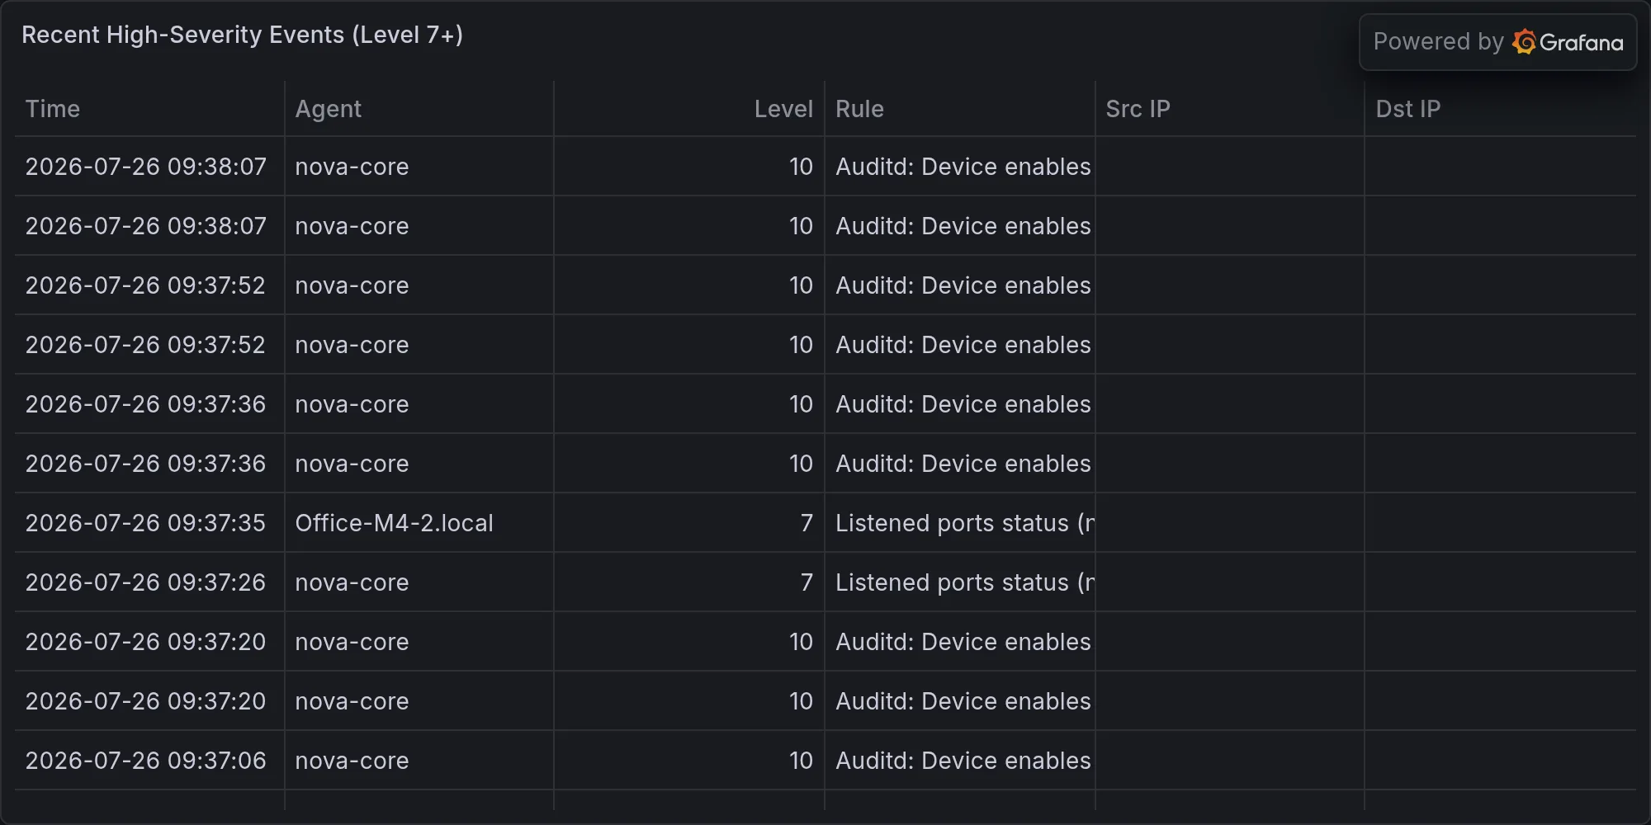Select the Dst IP column header
The height and width of the screenshot is (825, 1651).
[1407, 109]
